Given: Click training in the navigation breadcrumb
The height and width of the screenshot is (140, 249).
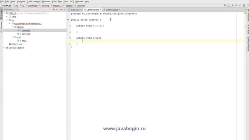Looking at the screenshot, I should click(x=44, y=5).
